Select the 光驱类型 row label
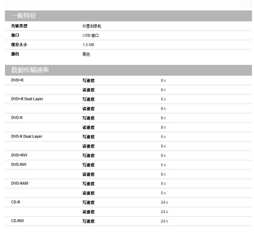This screenshot has width=254, height=238. 19,26
